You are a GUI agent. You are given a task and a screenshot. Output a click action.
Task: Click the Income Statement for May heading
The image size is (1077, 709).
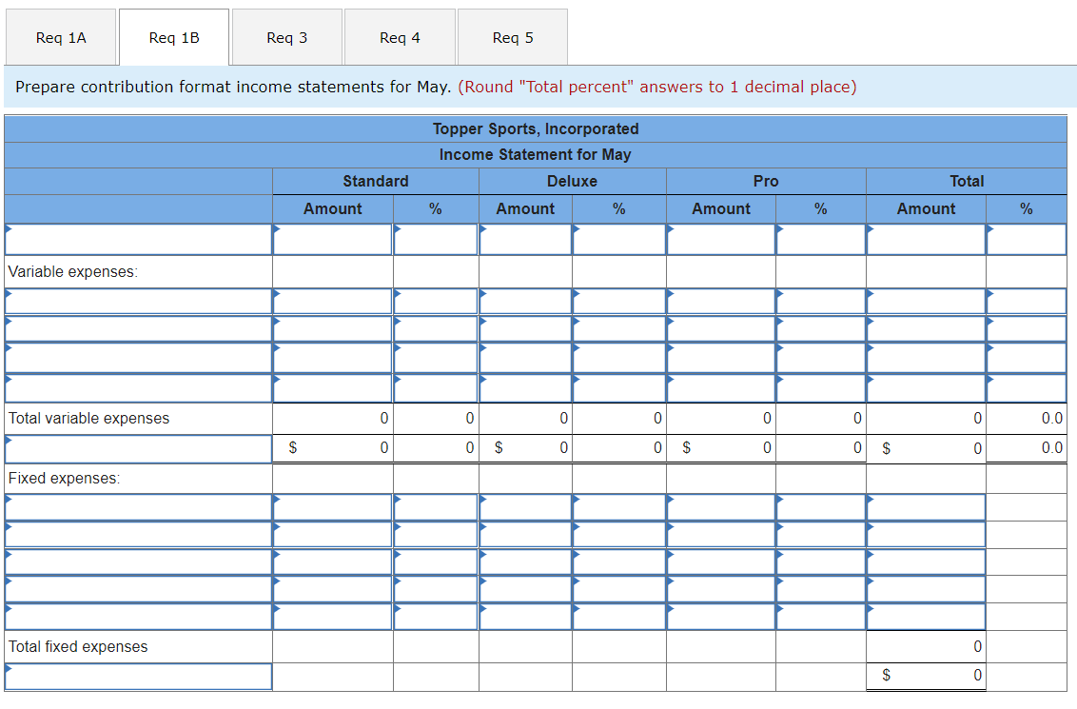point(535,154)
